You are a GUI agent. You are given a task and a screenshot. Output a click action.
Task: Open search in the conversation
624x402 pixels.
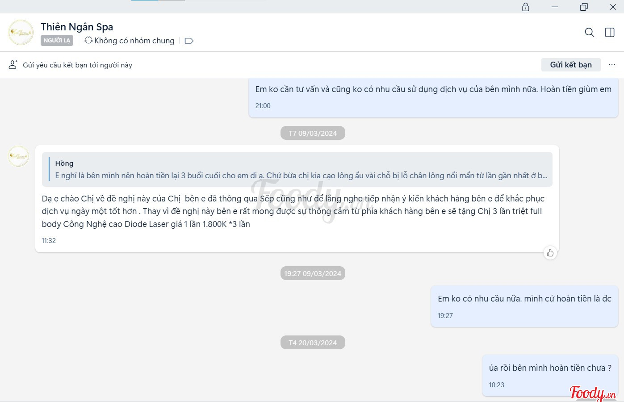click(589, 33)
